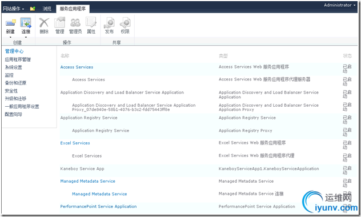This screenshot has width=361, height=217.
Task: Open Managed Metadata Service application link
Action: 88,182
